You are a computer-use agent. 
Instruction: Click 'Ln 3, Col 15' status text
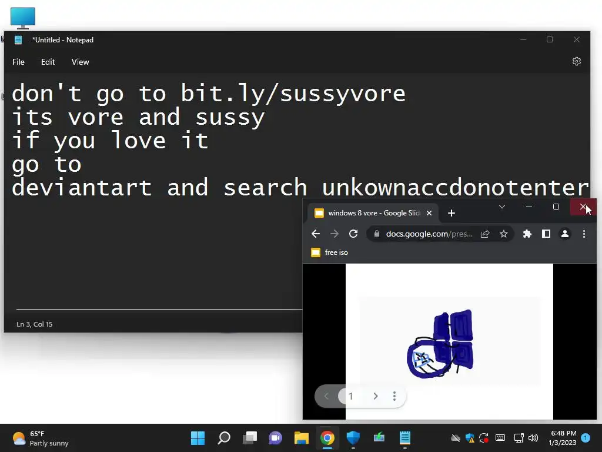tap(35, 324)
